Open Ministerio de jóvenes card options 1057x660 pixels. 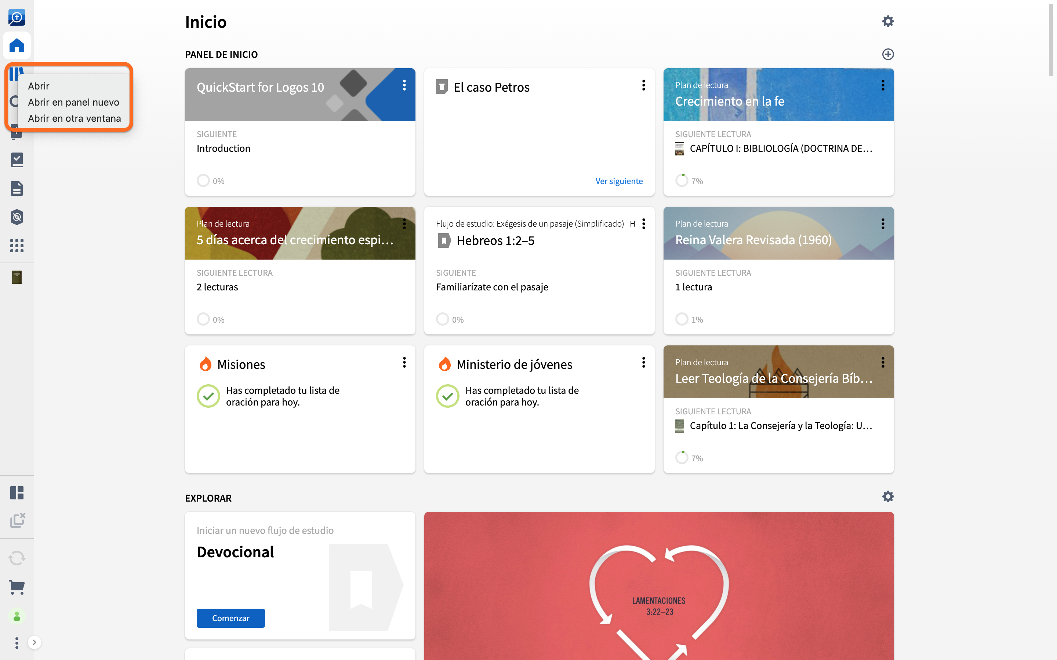click(643, 362)
